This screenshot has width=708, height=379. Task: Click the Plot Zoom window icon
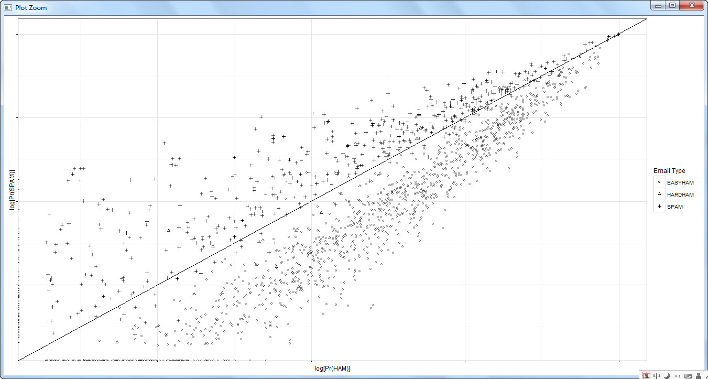pos(8,7)
